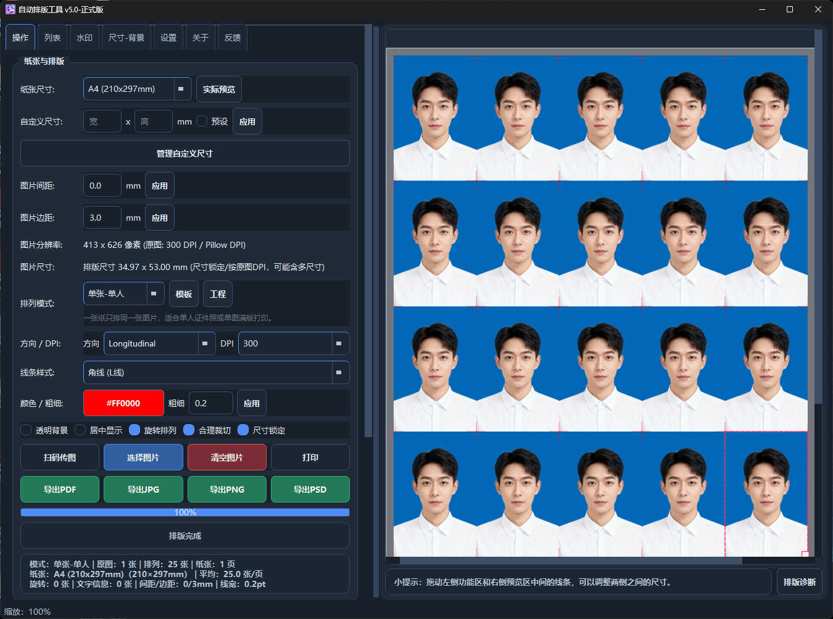
Task: Open the arrow button next to 单张-单人
Action: 154,293
